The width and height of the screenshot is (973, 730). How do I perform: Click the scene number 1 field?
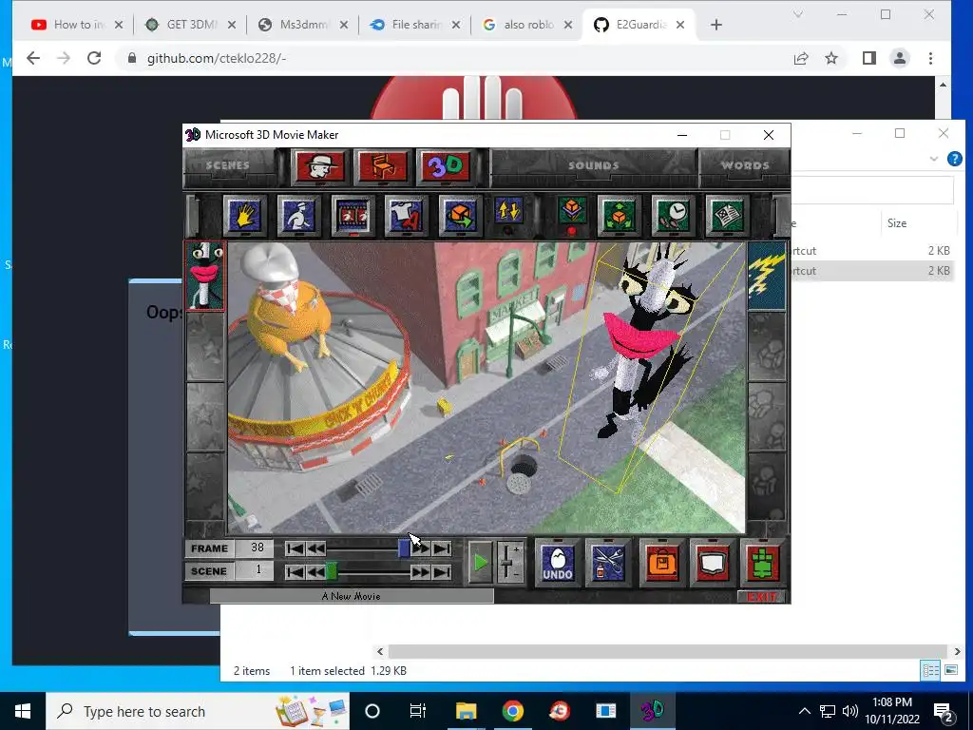(x=257, y=570)
